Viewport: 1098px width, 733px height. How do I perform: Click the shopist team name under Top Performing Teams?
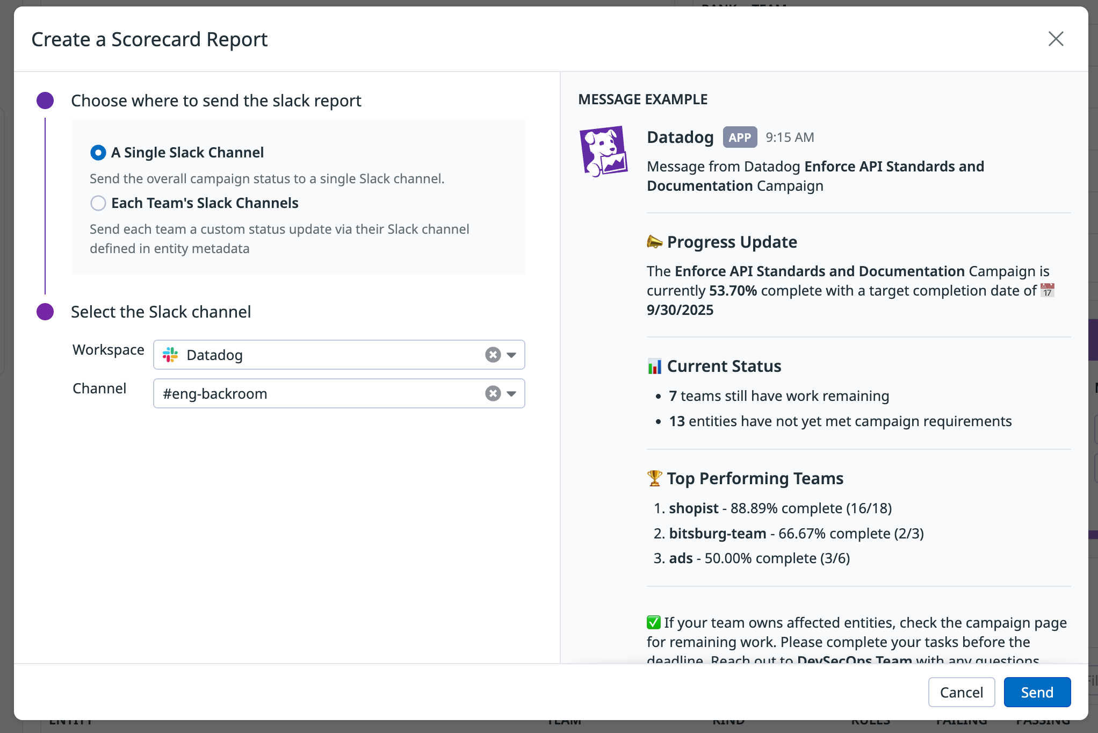coord(694,508)
